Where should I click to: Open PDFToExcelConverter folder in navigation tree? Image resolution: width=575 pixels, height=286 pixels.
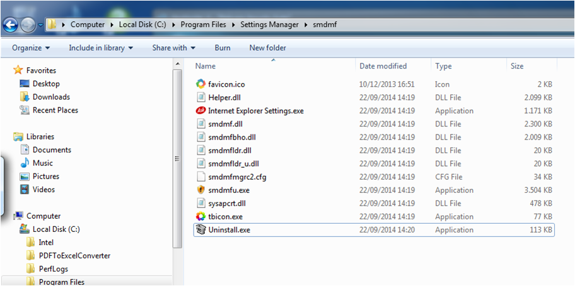pyautogui.click(x=74, y=255)
